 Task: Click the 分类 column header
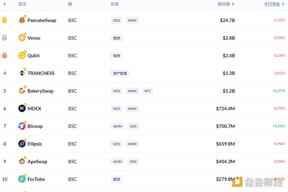(115, 4)
